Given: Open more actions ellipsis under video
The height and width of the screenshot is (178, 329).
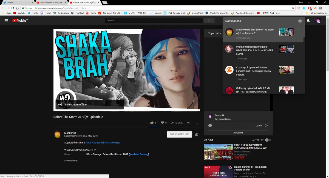Looking at the screenshot, I should coord(196,123).
